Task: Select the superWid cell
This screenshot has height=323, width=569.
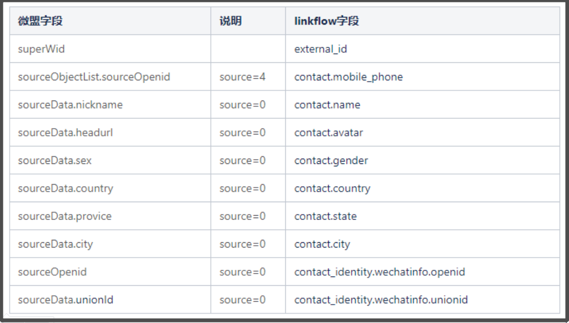Action: (110, 49)
